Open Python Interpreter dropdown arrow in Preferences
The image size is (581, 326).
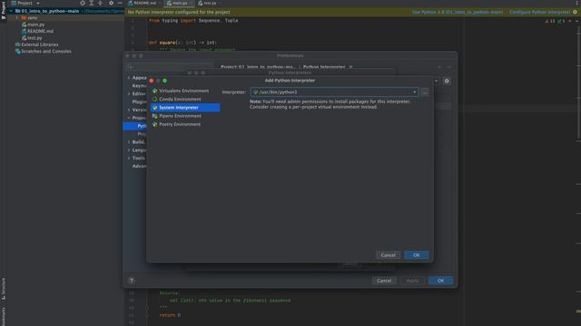(436, 81)
